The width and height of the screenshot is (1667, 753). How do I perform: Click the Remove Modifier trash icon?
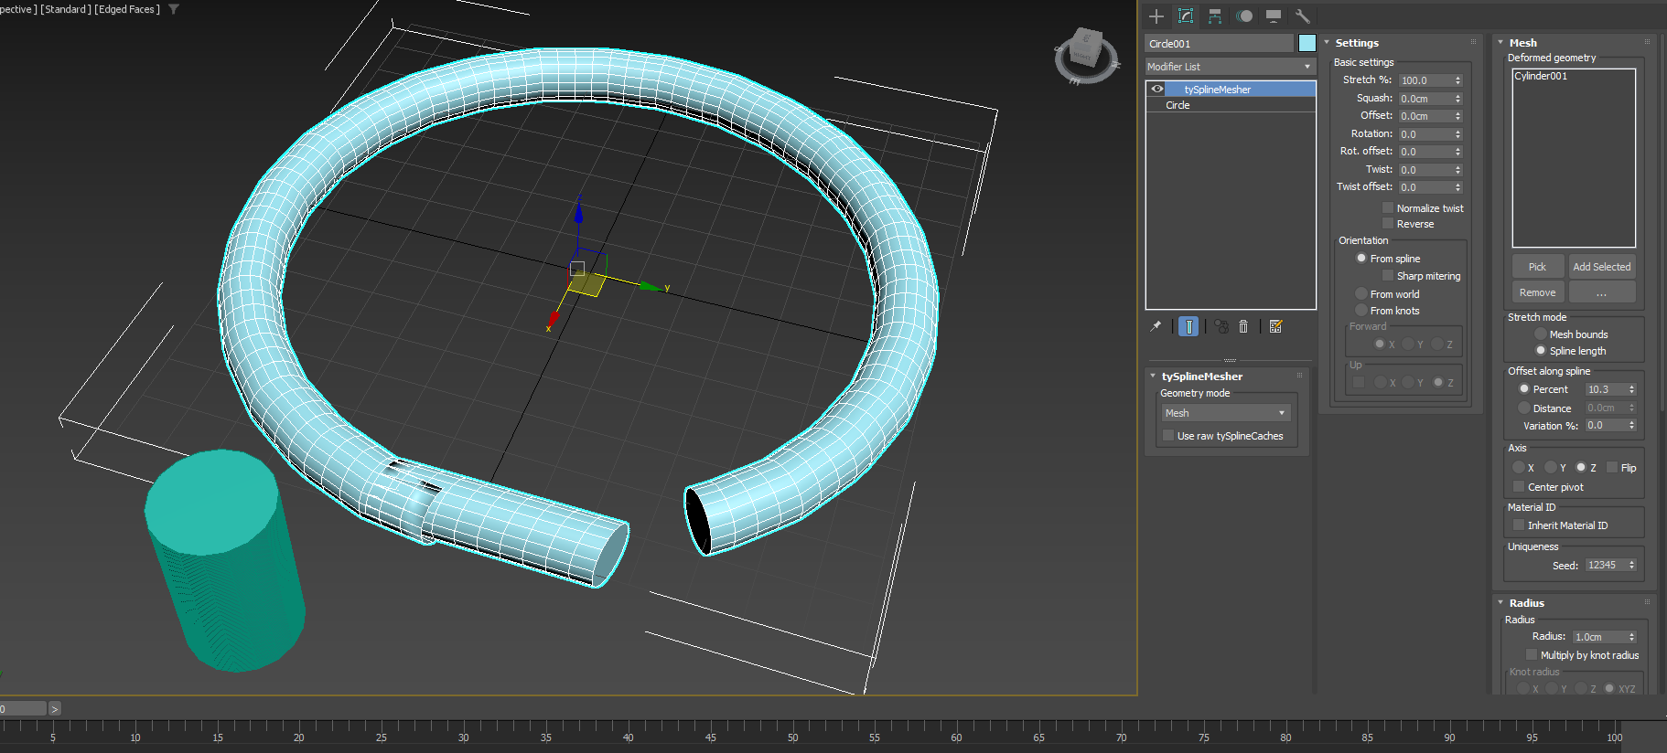[x=1243, y=326]
